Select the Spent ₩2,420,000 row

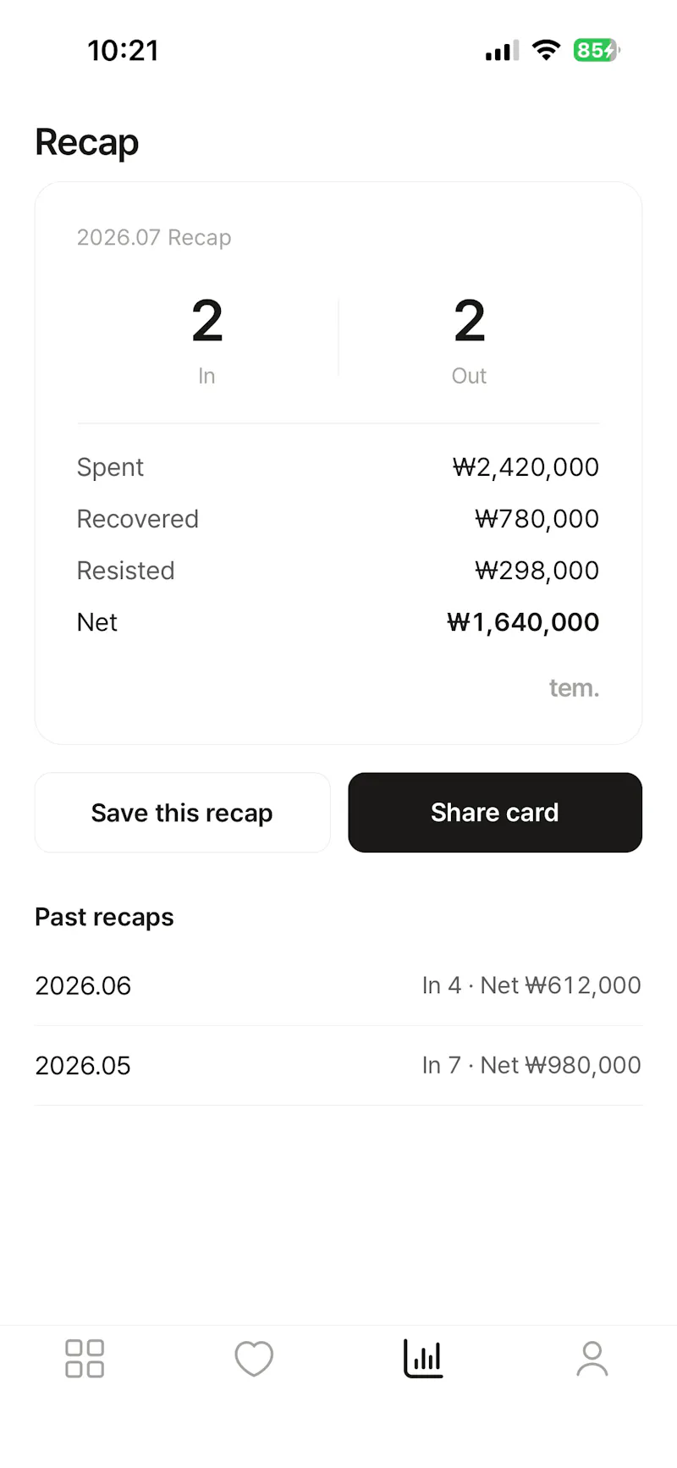pyautogui.click(x=338, y=467)
